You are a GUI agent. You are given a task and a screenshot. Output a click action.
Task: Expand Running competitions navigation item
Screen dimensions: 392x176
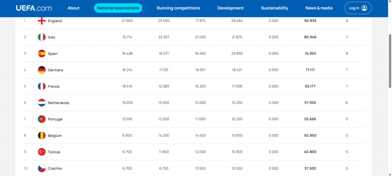tap(178, 8)
